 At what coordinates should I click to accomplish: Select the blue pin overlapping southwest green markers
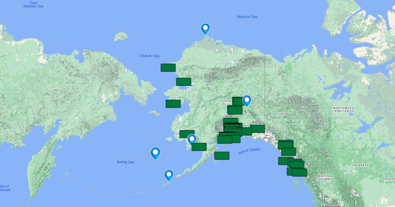192,140
